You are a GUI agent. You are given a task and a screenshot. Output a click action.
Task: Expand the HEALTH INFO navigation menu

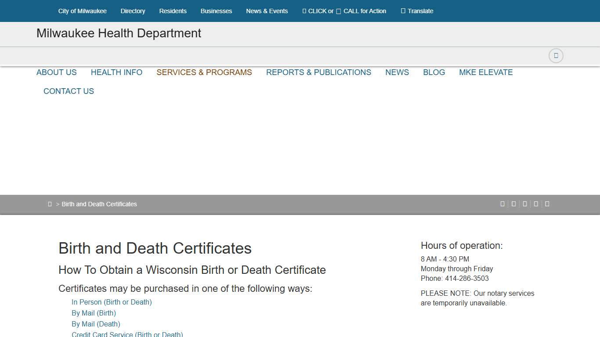click(116, 72)
